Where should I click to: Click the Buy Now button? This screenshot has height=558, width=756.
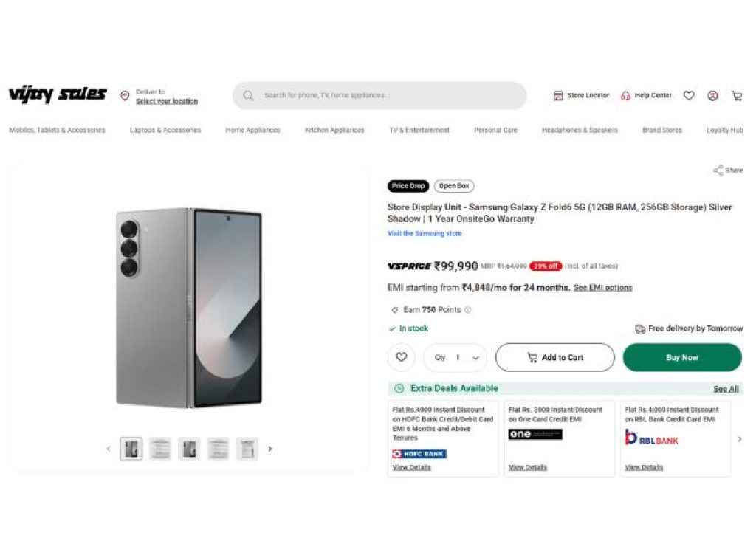pyautogui.click(x=681, y=357)
